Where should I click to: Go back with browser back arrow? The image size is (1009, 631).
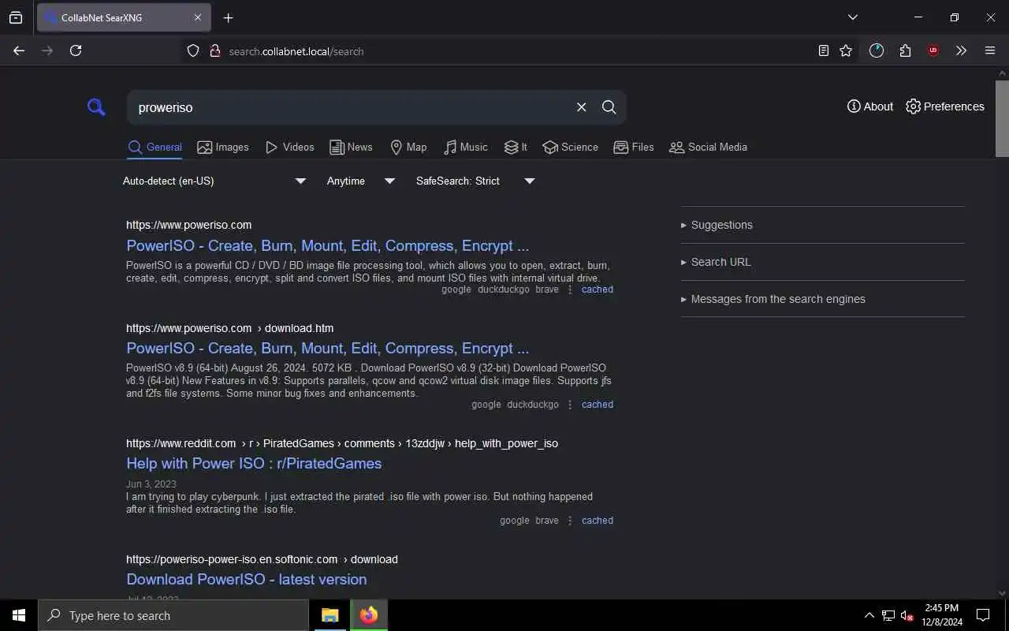(19, 50)
